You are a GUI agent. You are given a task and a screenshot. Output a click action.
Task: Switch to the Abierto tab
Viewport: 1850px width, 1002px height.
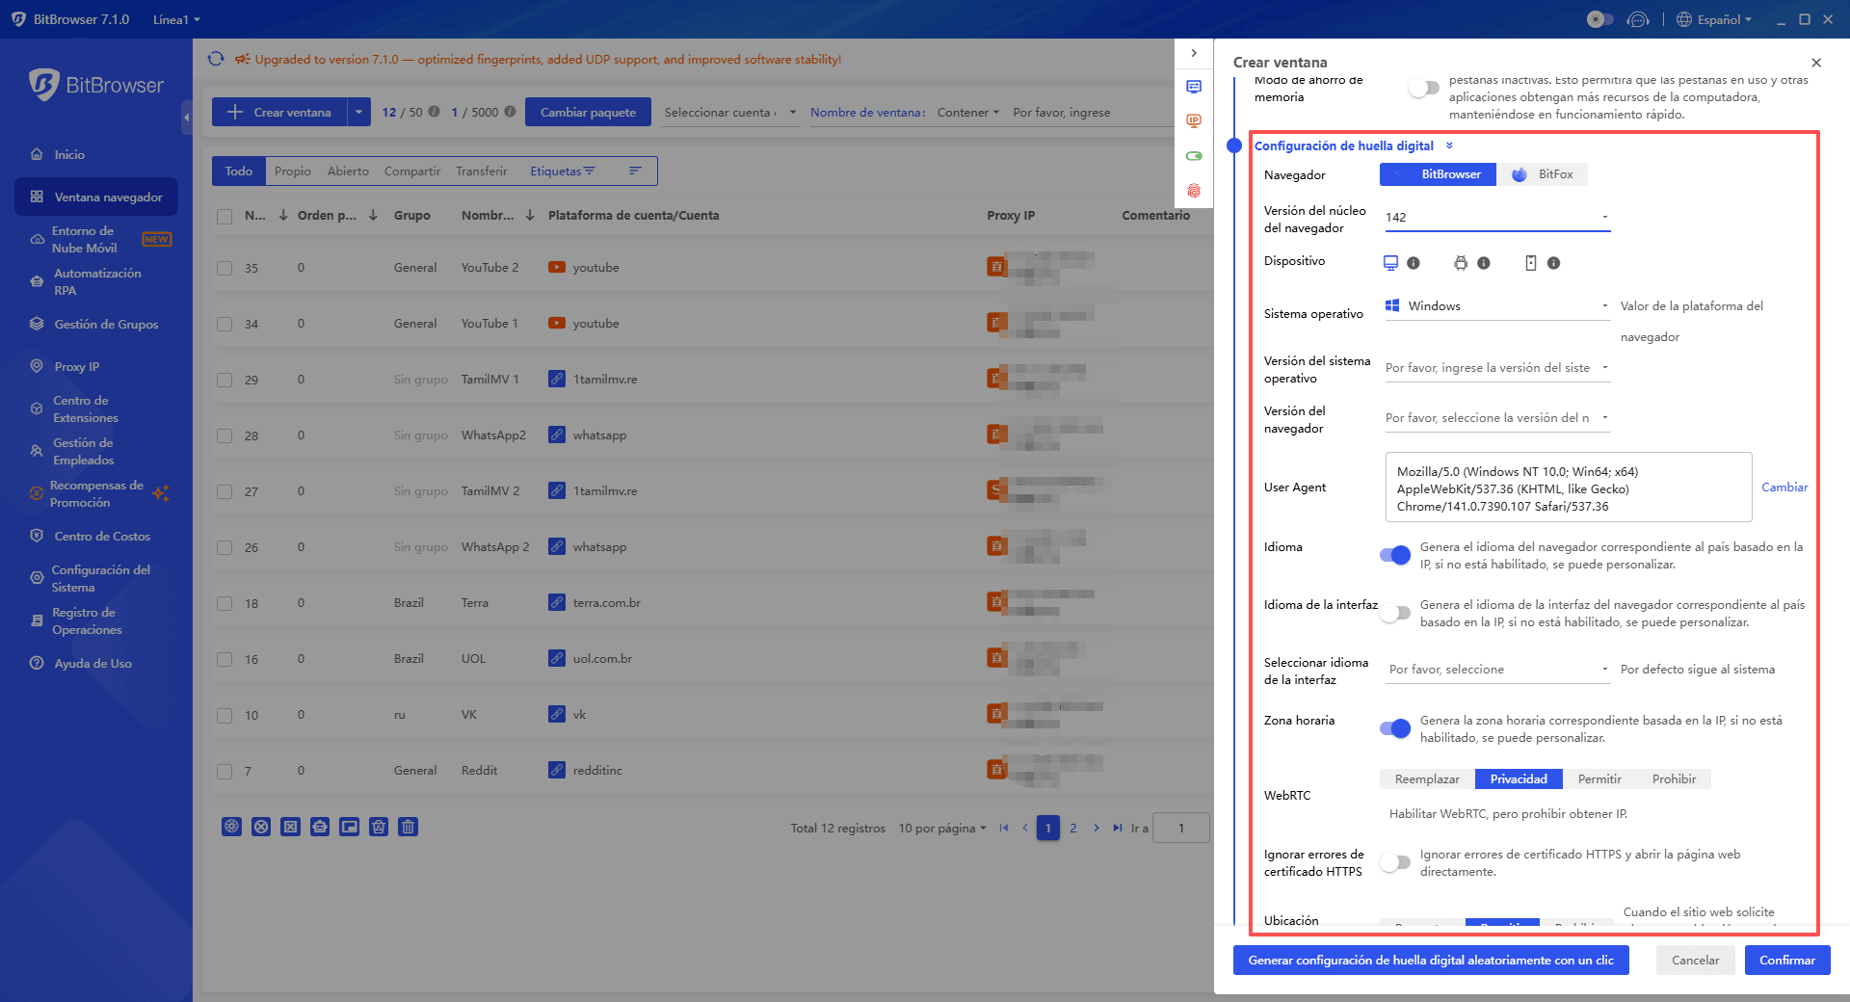point(348,171)
